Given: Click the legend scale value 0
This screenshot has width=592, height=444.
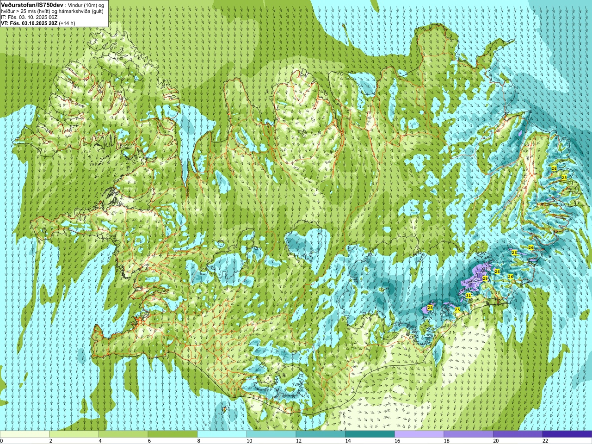Looking at the screenshot, I should point(1,441).
